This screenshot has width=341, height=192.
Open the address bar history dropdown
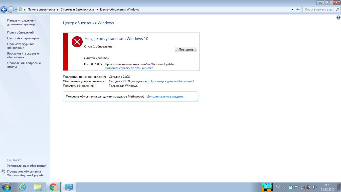pos(293,9)
